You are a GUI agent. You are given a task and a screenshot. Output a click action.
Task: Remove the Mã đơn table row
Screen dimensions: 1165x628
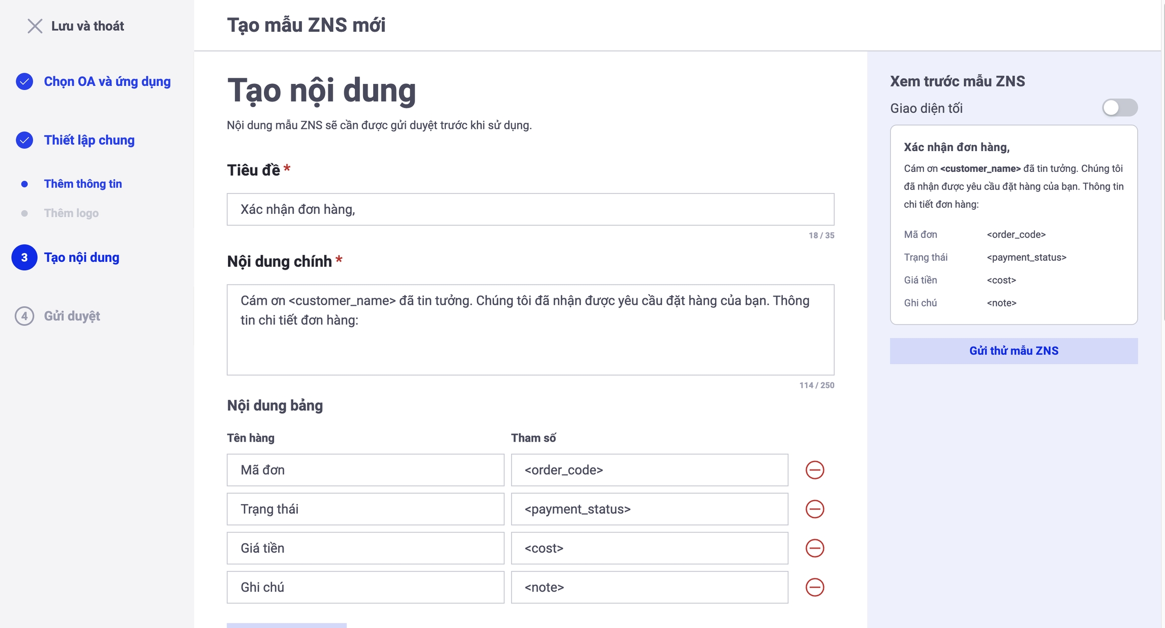tap(815, 470)
